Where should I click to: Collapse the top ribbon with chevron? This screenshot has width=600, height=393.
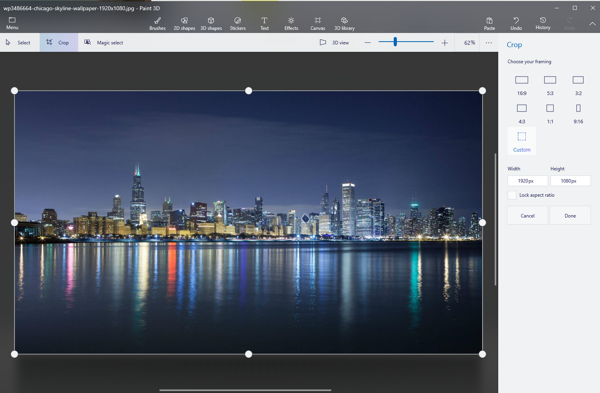coord(592,24)
